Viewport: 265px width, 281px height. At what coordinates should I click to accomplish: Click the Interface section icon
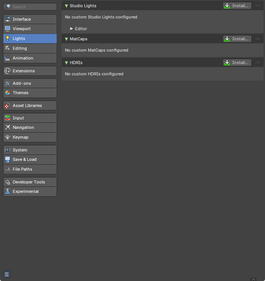coord(8,19)
